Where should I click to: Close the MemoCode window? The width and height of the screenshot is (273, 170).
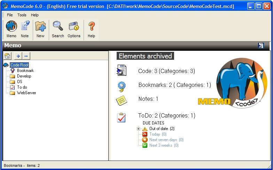267,6
